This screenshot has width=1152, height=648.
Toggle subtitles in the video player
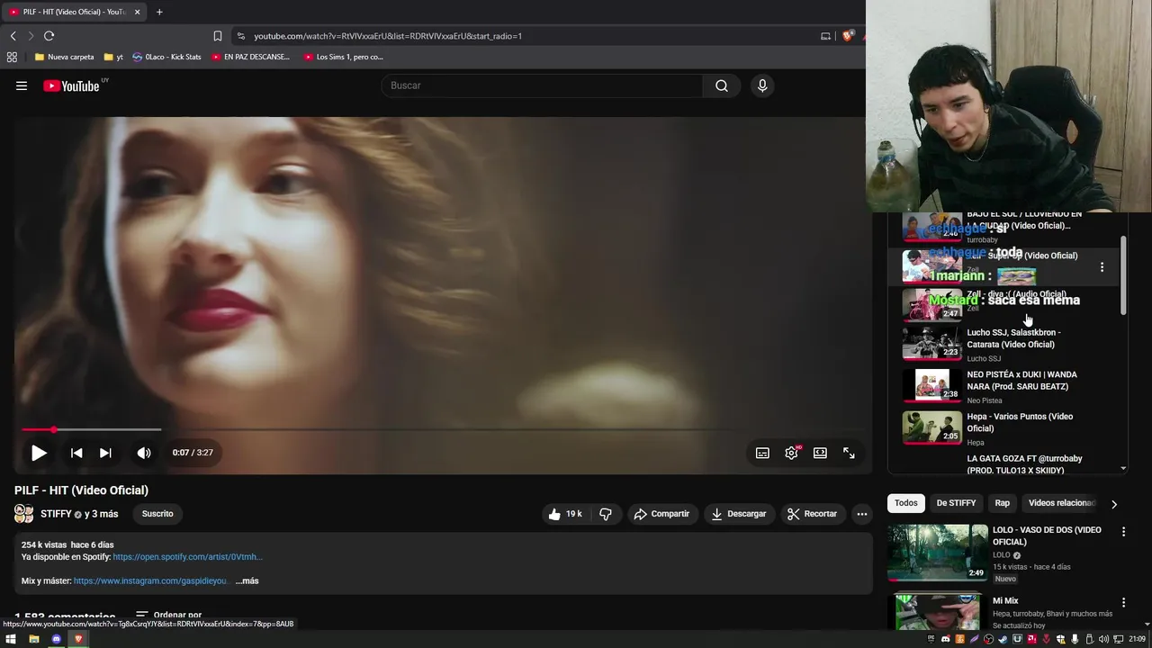pos(762,453)
